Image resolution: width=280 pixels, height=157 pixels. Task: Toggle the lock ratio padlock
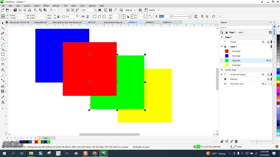pyautogui.click(x=58, y=17)
